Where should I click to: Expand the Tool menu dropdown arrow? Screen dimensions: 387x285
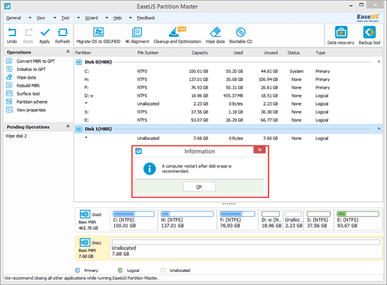click(79, 18)
